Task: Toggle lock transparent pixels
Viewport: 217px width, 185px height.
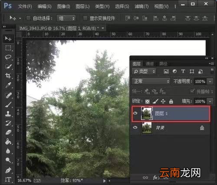Action: [x=147, y=102]
